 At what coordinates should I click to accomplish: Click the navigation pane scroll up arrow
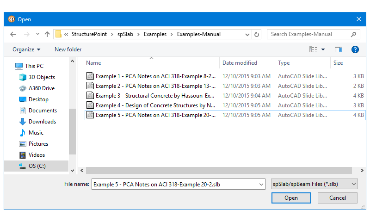73,62
